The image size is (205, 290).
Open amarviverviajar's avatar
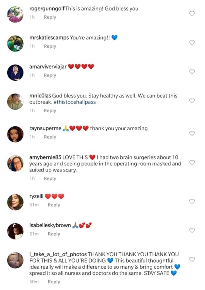15,73
